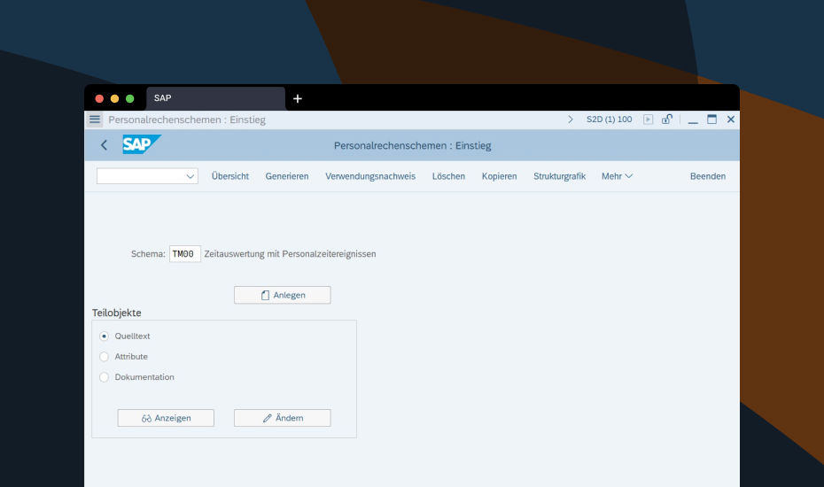
Task: Click the yellow minimize window dot
Action: pyautogui.click(x=114, y=98)
